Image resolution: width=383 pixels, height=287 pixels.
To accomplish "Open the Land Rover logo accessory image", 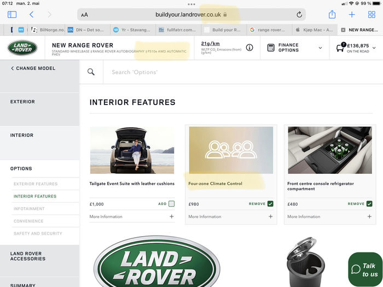I will tap(157, 261).
